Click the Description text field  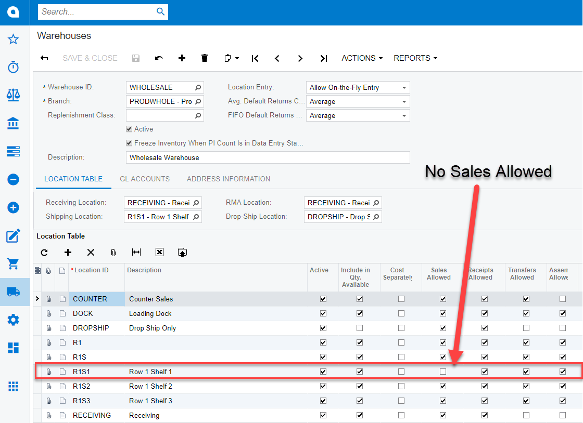tap(268, 157)
